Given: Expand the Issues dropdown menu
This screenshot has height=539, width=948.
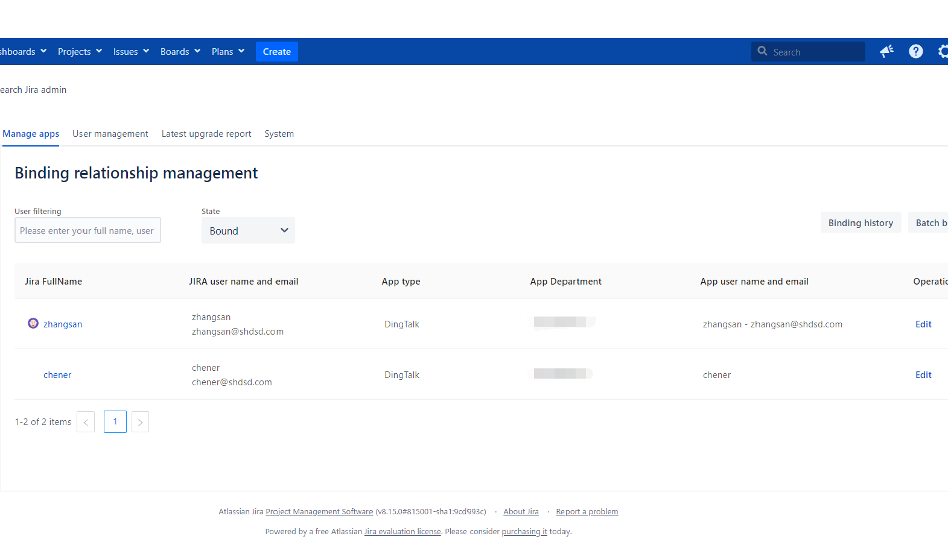Looking at the screenshot, I should (131, 52).
